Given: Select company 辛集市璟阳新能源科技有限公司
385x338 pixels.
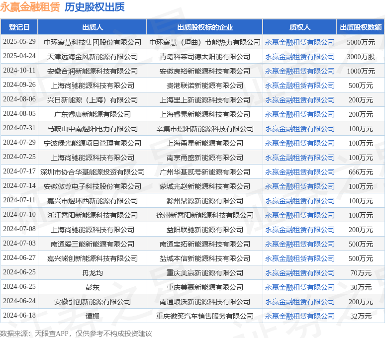Looking at the screenshot, I should coord(205,129).
